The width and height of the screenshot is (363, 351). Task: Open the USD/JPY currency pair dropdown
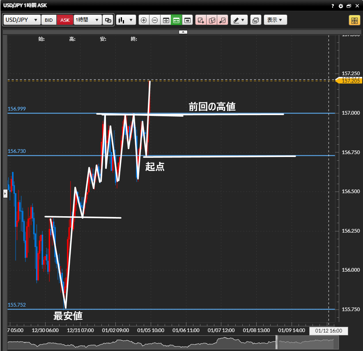tap(22, 20)
